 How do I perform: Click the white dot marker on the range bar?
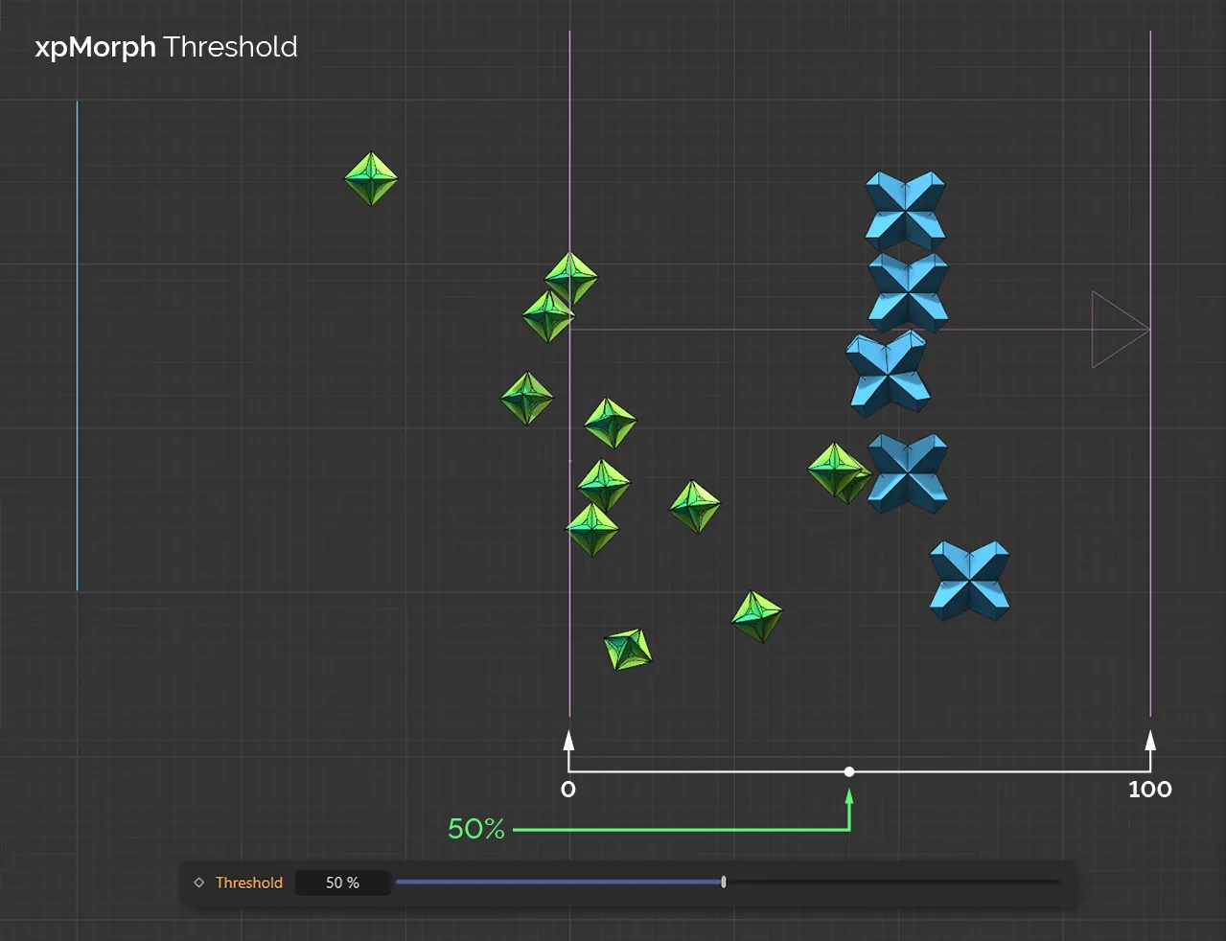click(849, 771)
